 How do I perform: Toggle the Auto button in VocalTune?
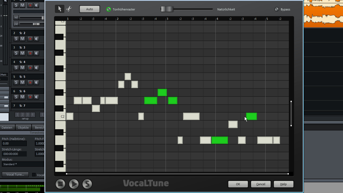point(90,9)
